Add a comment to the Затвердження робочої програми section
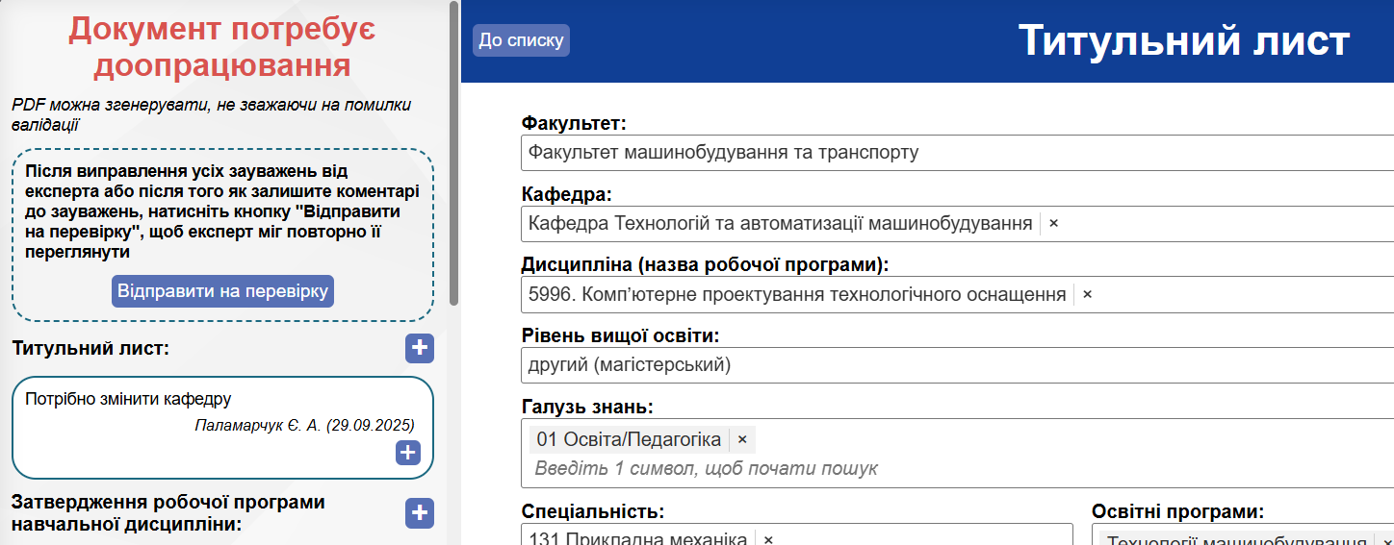 [419, 514]
